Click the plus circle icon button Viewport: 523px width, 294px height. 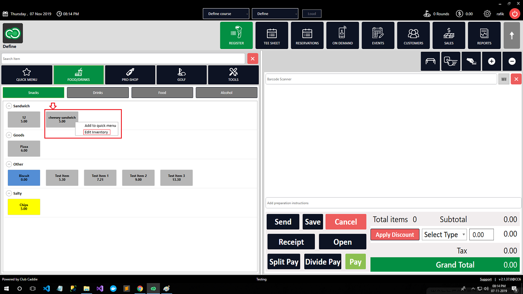tap(491, 61)
